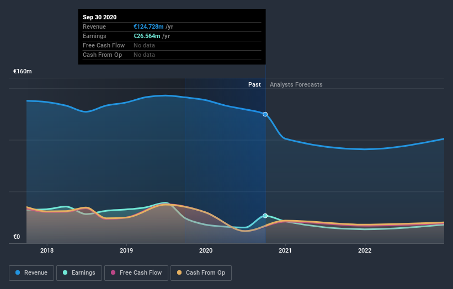Click the Earnings data point on teal line
This screenshot has height=289, width=453.
(x=265, y=216)
